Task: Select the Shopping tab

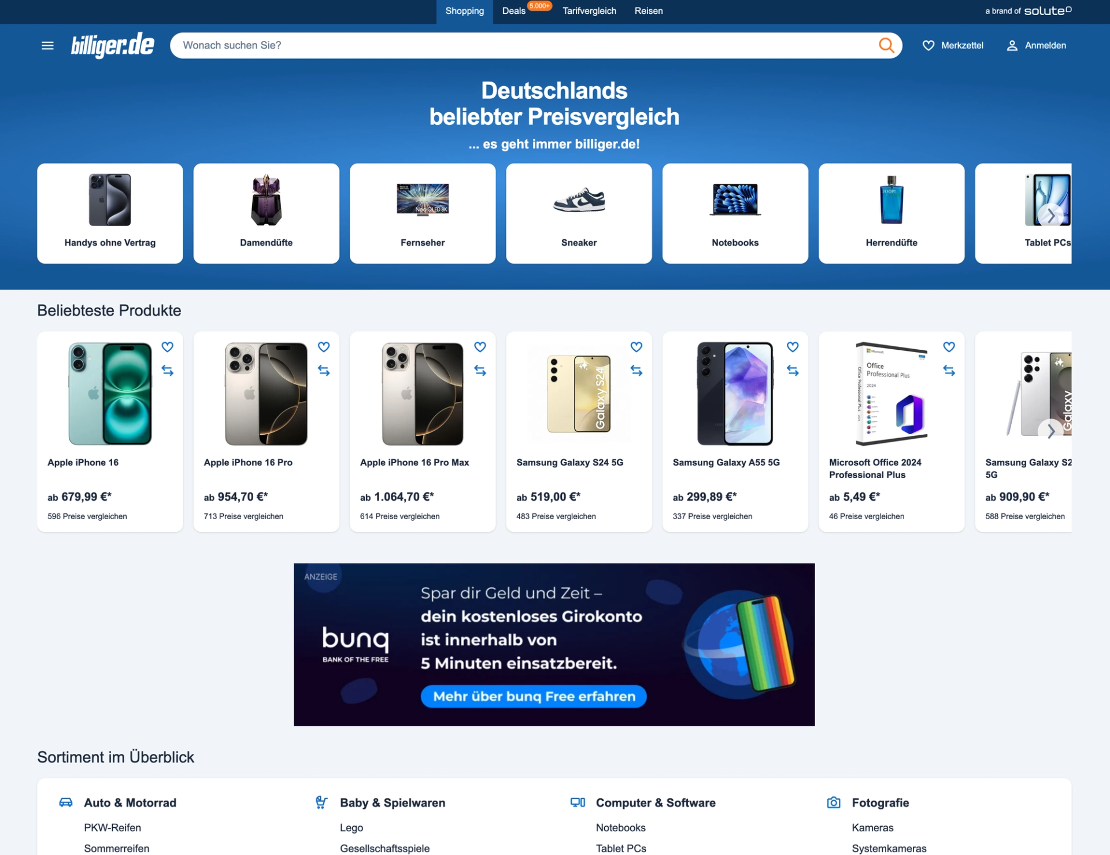Action: click(465, 12)
